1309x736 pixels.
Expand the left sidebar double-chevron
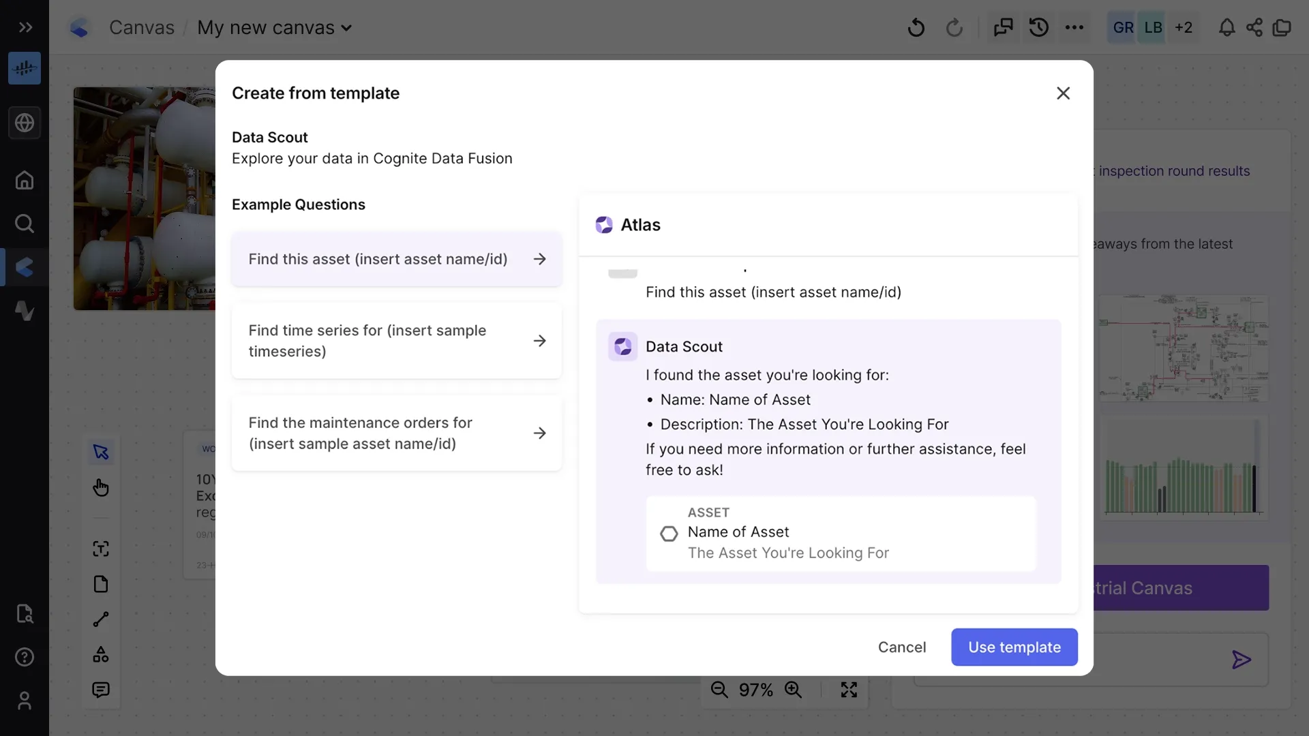coord(25,27)
